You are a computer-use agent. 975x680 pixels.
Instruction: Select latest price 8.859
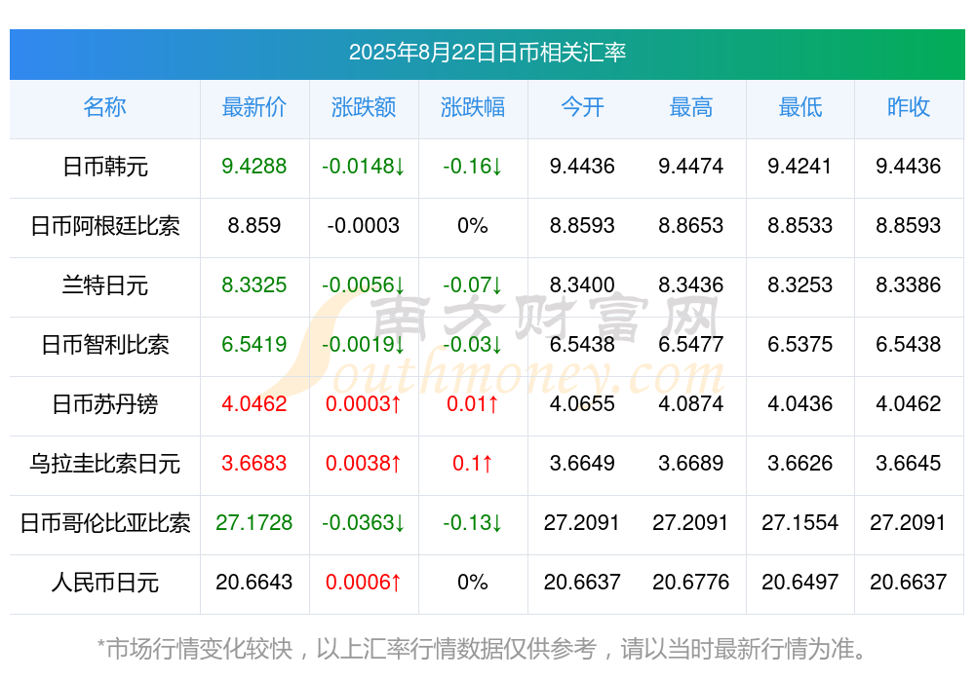pyautogui.click(x=253, y=225)
